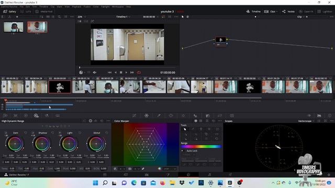The height and width of the screenshot is (188, 335).
Task: Toggle the Clips panel button
Action: pos(270,11)
